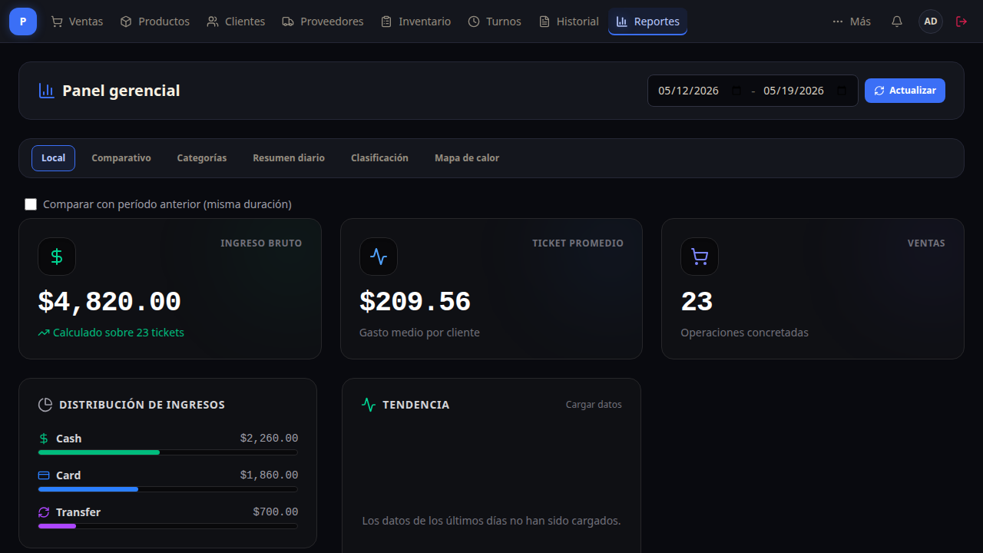983x553 pixels.
Task: Expand the Más menu
Action: 852,22
